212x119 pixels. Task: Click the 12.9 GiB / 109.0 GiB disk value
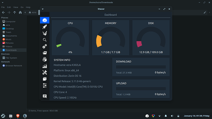[x=151, y=52]
